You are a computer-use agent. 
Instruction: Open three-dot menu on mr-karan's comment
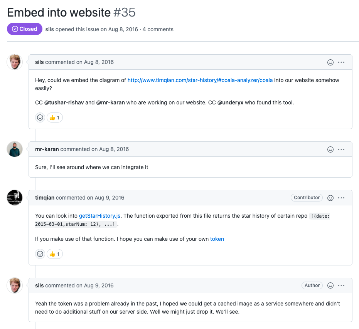tap(341, 149)
